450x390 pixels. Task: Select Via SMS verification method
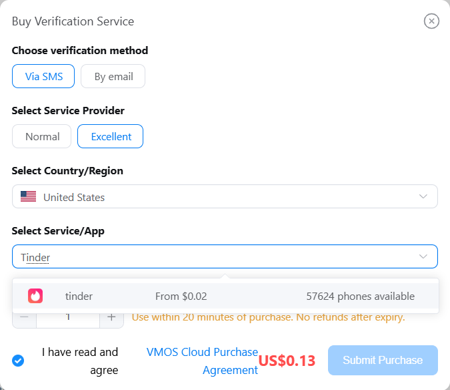43,76
